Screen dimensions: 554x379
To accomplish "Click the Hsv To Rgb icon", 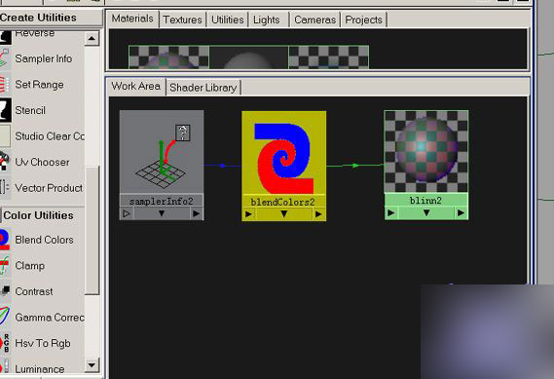I will point(5,343).
